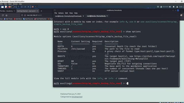Open terminal Actions menu
The image size is (184, 103).
(61, 13)
